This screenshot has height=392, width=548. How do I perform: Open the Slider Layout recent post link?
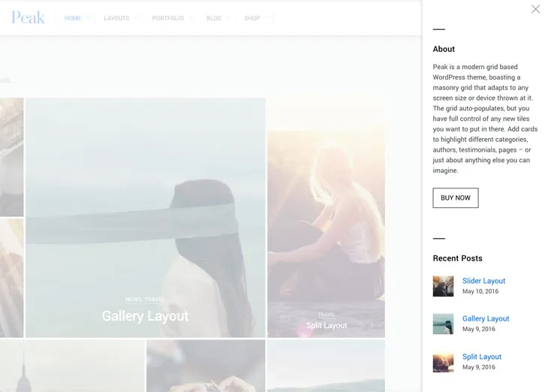[483, 281]
